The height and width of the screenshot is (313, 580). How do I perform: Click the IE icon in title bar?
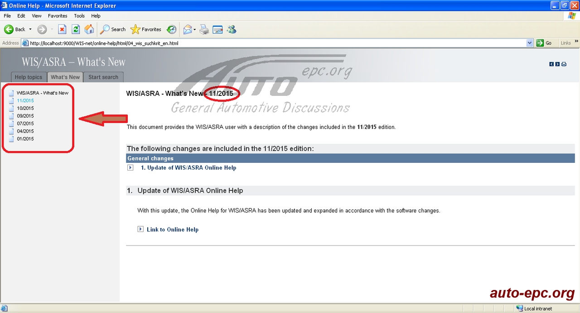click(x=5, y=5)
